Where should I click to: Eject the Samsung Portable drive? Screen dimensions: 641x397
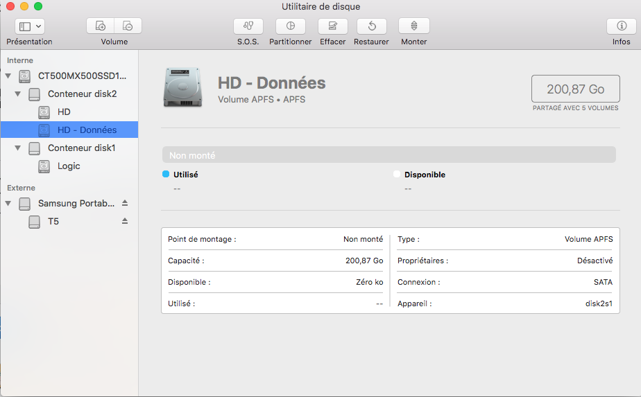point(125,203)
